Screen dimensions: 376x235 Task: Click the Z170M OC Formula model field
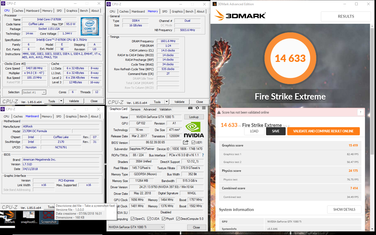click(47, 131)
